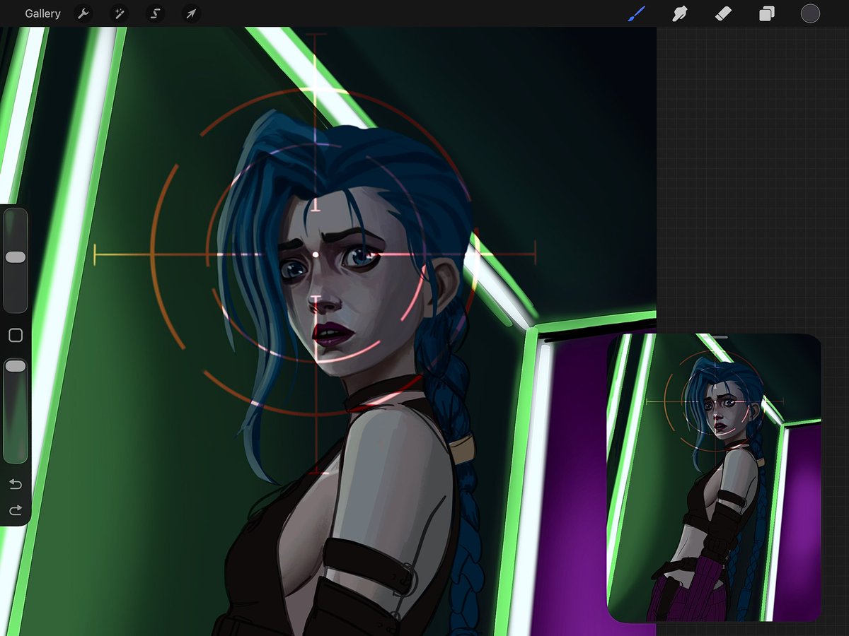The width and height of the screenshot is (849, 636).
Task: Select the Smudge tool
Action: [680, 13]
